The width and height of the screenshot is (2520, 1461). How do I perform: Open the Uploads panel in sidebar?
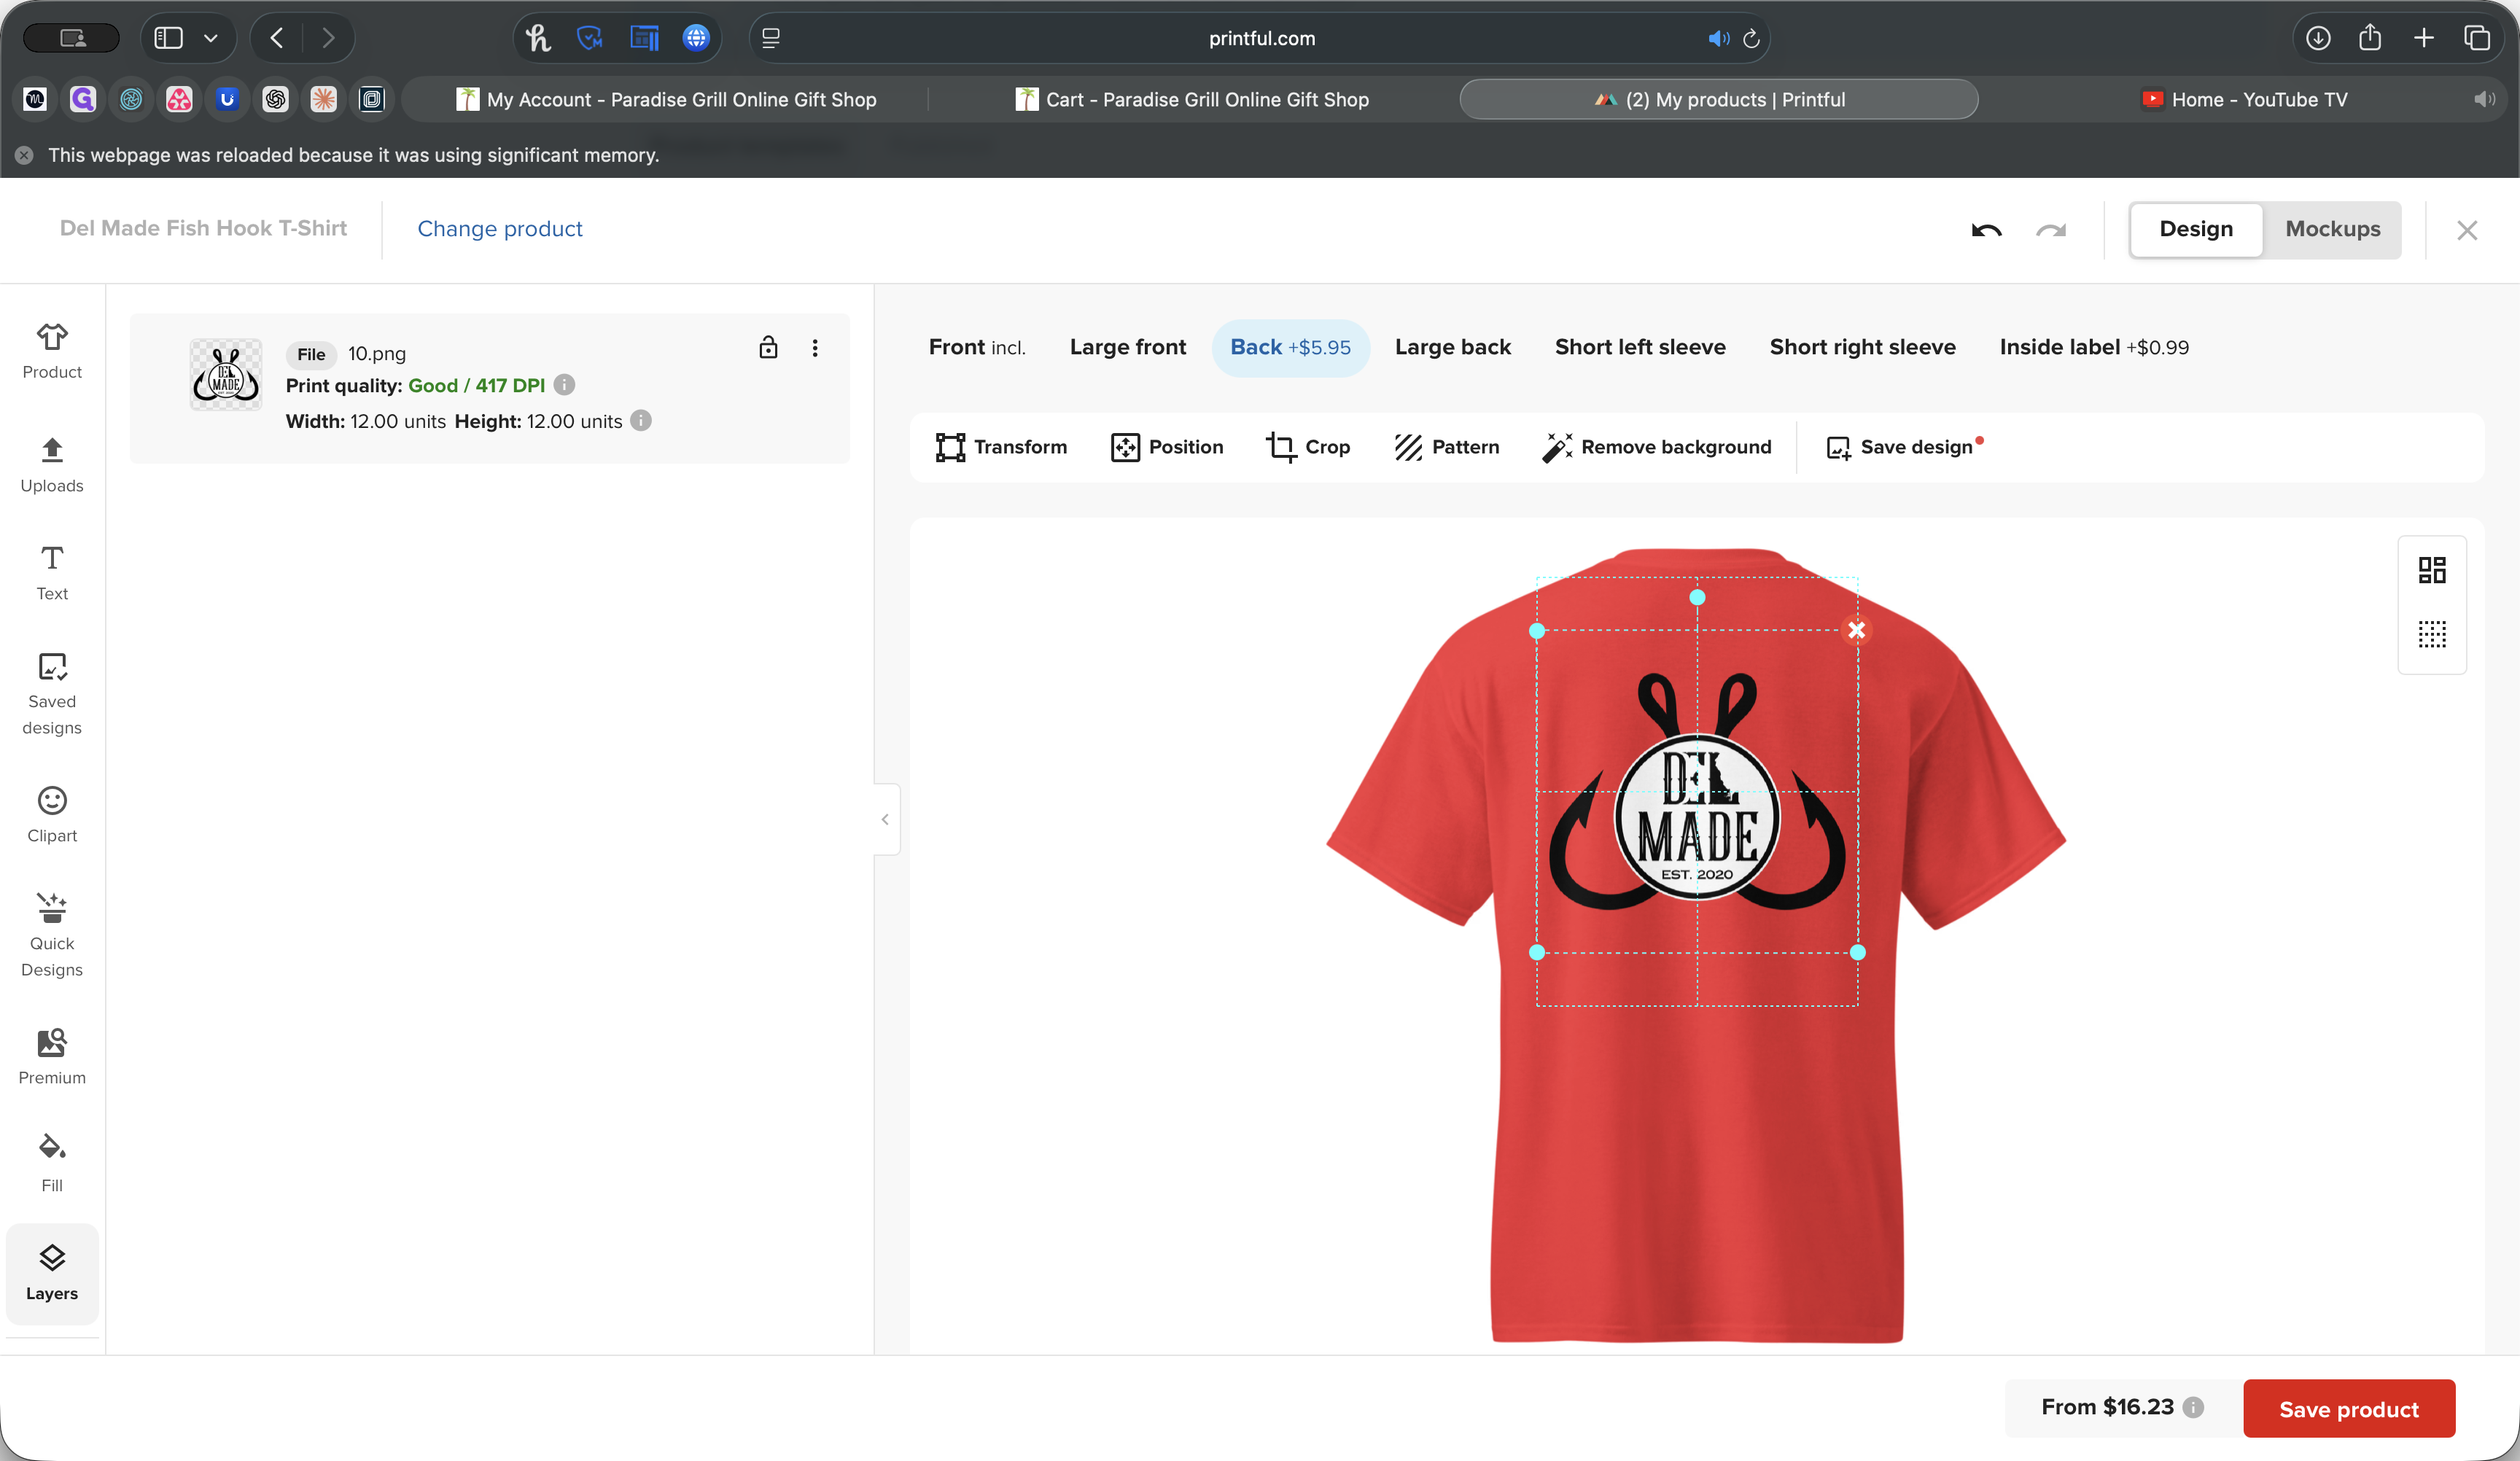point(52,465)
